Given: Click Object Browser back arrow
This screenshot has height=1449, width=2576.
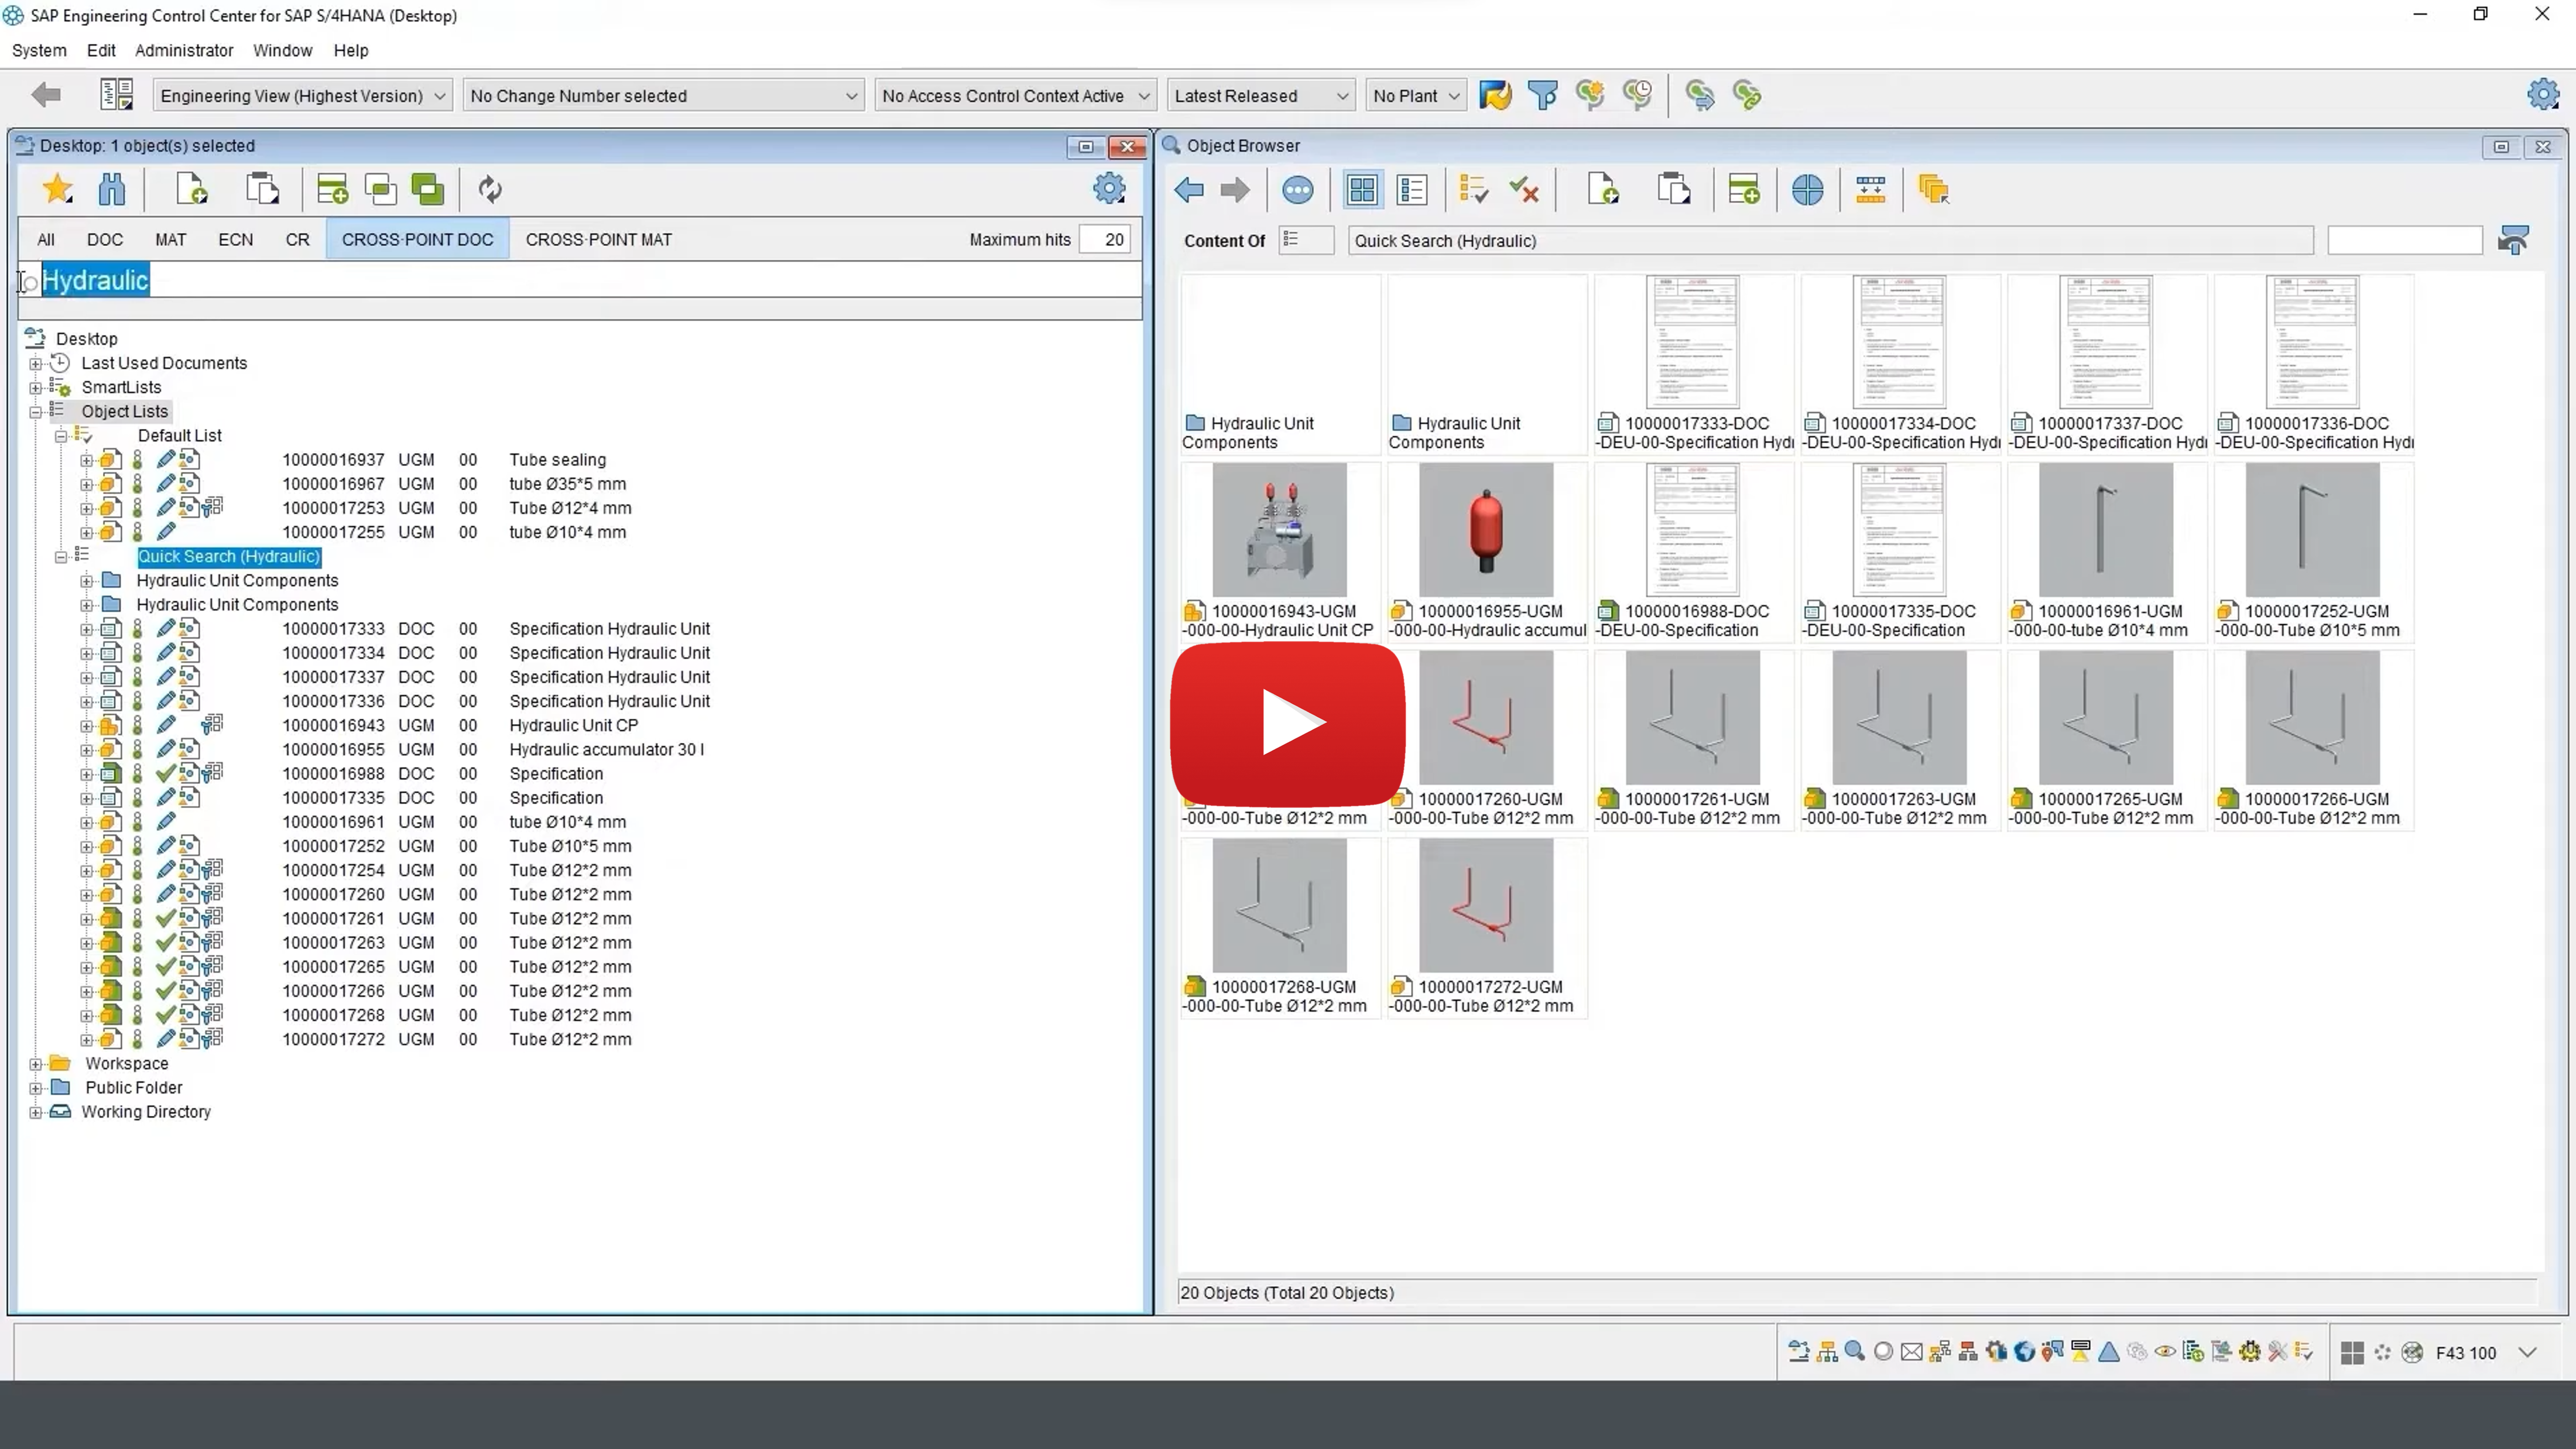Looking at the screenshot, I should pos(1189,190).
